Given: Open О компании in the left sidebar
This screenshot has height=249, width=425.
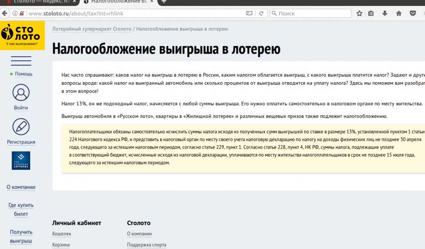Looking at the screenshot, I should pyautogui.click(x=21, y=187).
